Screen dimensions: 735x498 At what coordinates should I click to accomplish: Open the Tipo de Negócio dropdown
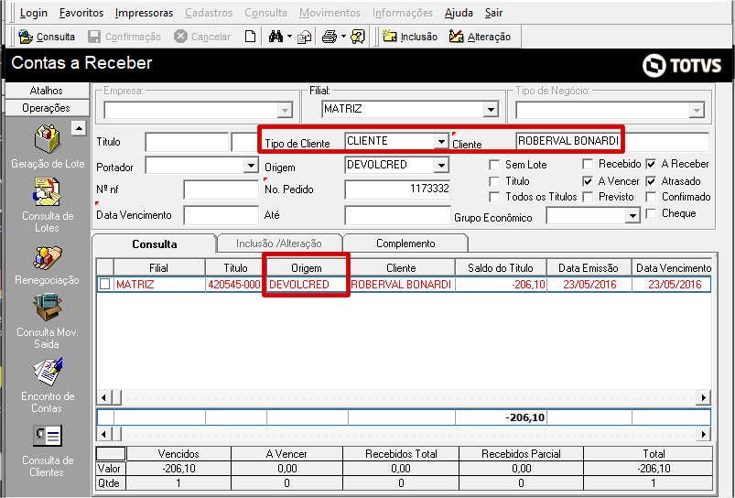point(696,111)
